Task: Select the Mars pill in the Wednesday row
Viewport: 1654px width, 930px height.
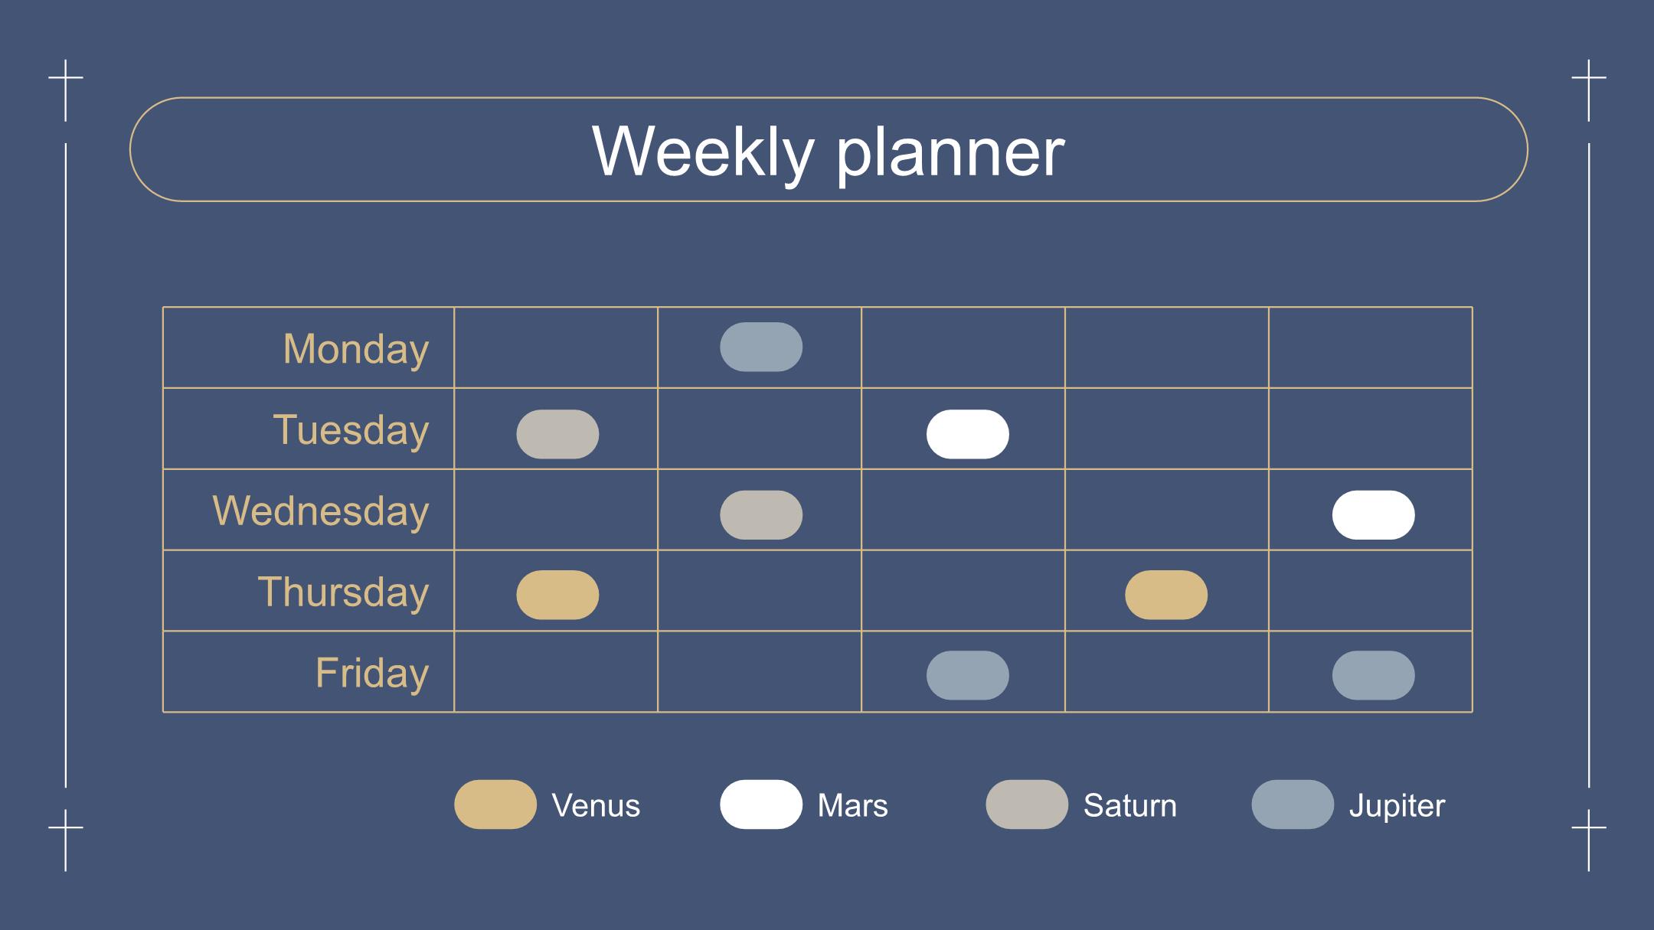Action: point(1374,515)
